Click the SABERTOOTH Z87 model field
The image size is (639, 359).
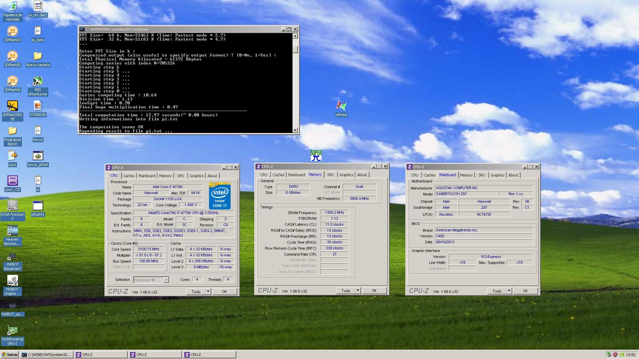pyautogui.click(x=466, y=194)
